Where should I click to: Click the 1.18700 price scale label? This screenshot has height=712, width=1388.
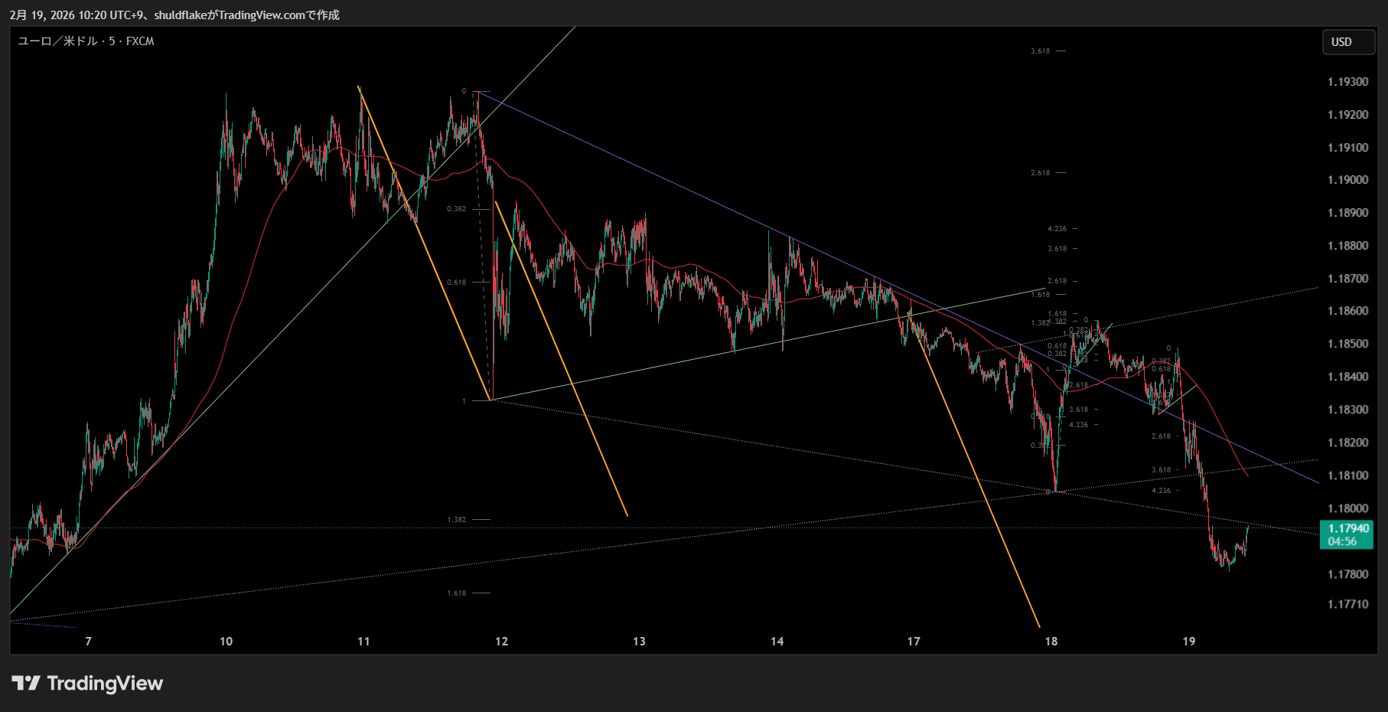(x=1347, y=279)
